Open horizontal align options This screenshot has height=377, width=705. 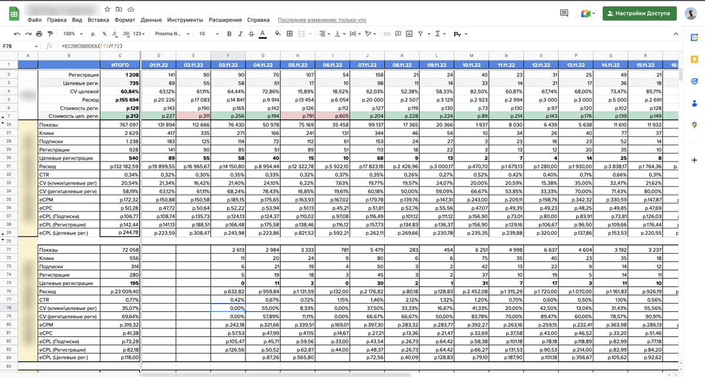pos(324,34)
